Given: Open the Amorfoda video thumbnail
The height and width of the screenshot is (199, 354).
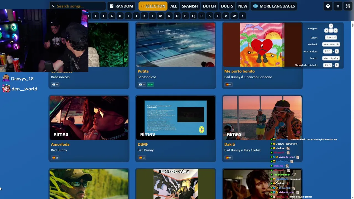Looking at the screenshot, I should [89, 118].
